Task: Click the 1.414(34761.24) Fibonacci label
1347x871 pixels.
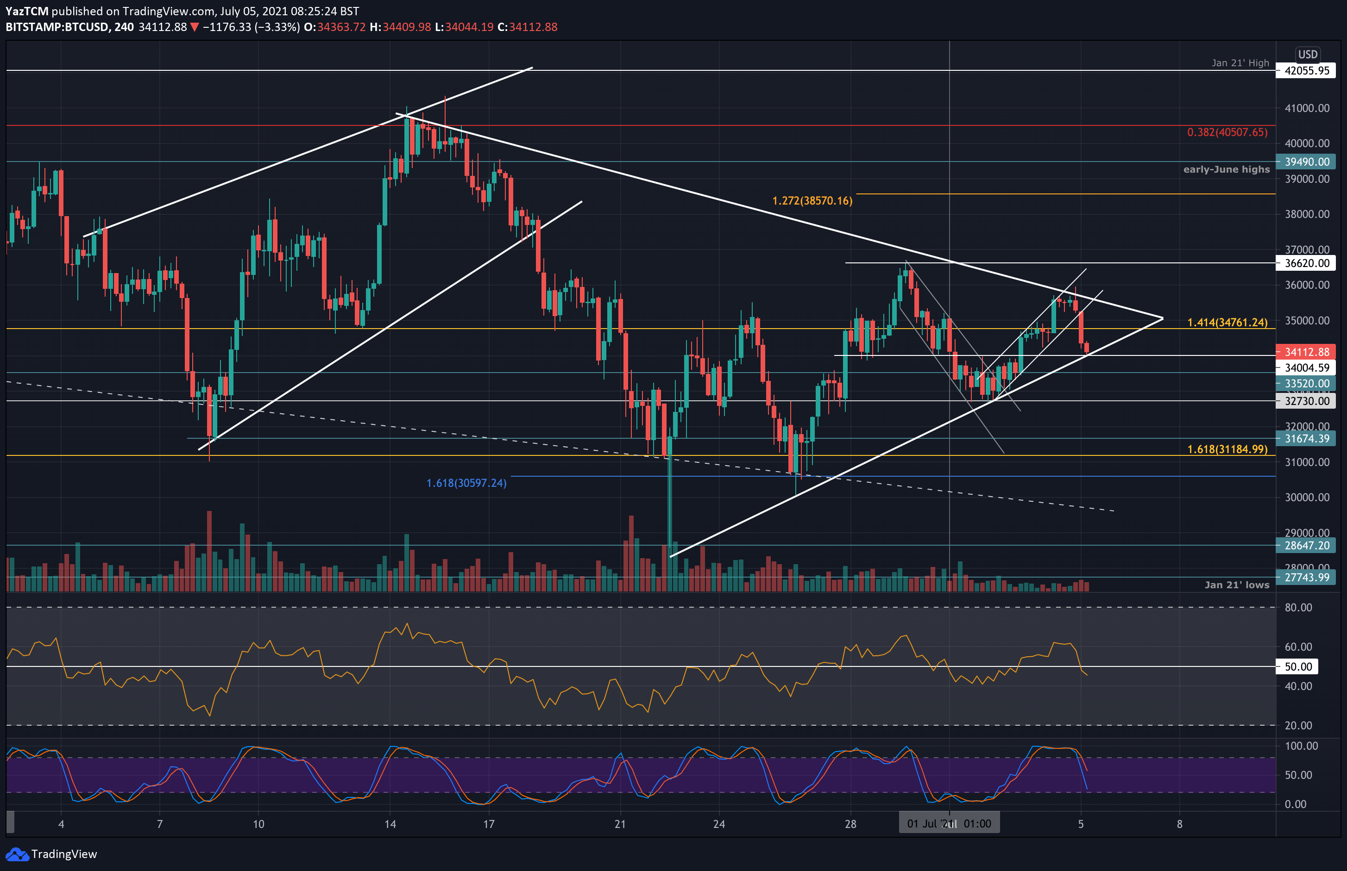Action: (1227, 323)
